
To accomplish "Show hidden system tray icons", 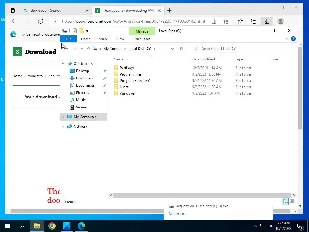I will click(x=255, y=226).
